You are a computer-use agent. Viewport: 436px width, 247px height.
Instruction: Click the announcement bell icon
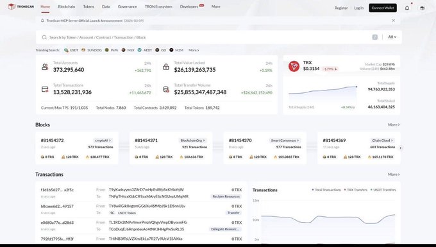tap(42, 21)
